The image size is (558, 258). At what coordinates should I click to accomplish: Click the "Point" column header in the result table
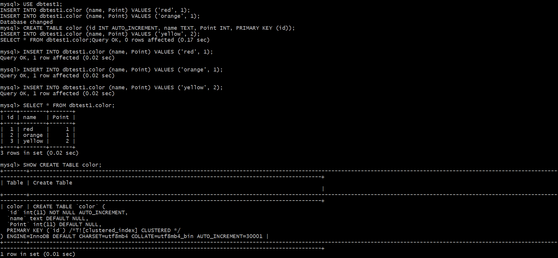click(x=61, y=117)
